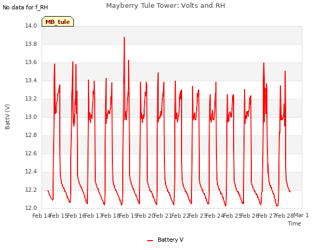Click the 12.8 y-axis tick label

point(31,135)
